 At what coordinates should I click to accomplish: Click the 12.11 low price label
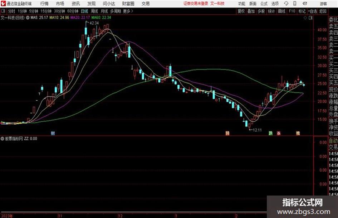pos(257,130)
